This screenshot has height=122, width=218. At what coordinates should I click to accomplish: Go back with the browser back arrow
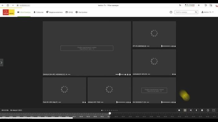(3, 5)
